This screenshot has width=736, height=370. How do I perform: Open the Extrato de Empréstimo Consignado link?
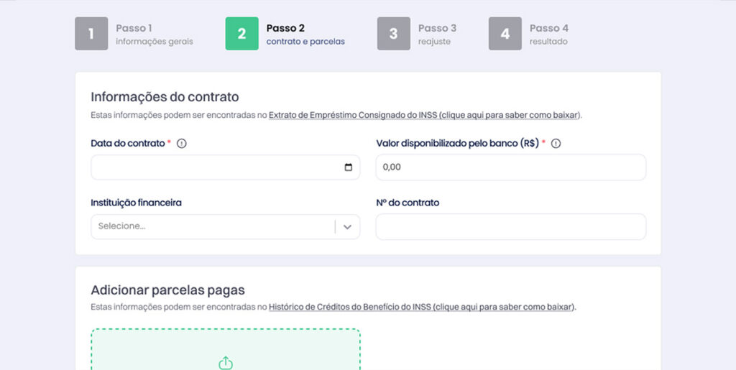coord(425,115)
